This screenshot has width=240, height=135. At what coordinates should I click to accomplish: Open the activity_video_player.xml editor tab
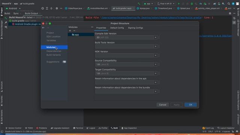[207, 8]
